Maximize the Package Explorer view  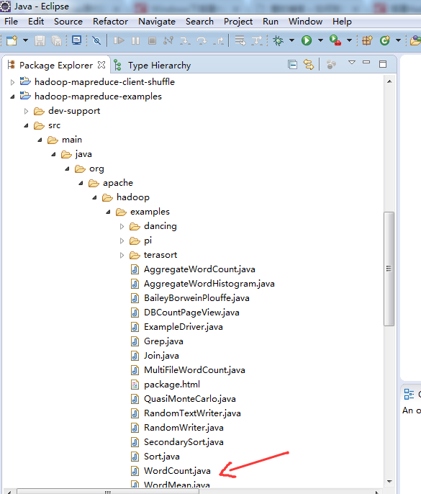383,64
